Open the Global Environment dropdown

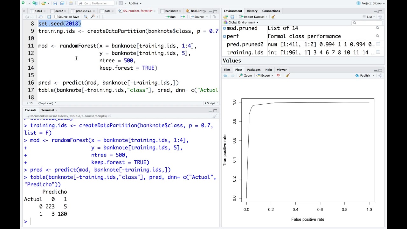point(241,23)
